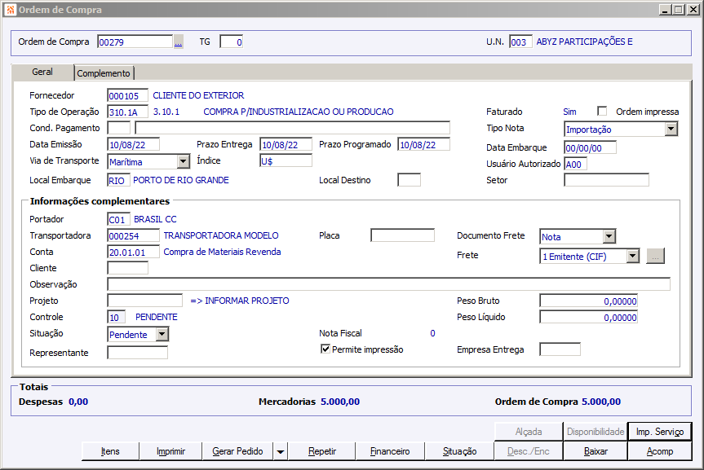The image size is (704, 470).
Task: Switch to the Complemento tab
Action: click(104, 73)
